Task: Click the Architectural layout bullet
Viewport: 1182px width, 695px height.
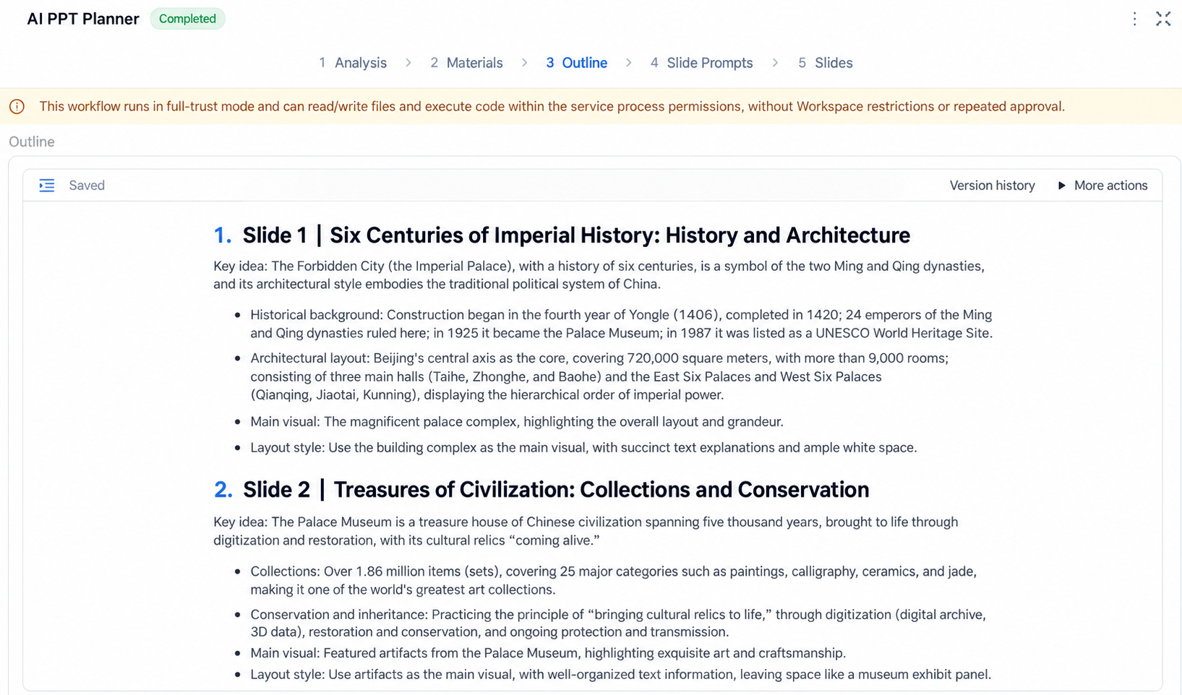Action: pos(599,376)
